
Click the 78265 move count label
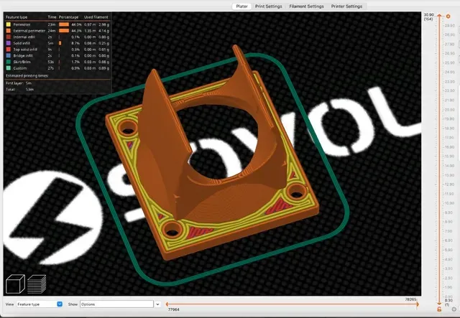coord(410,299)
